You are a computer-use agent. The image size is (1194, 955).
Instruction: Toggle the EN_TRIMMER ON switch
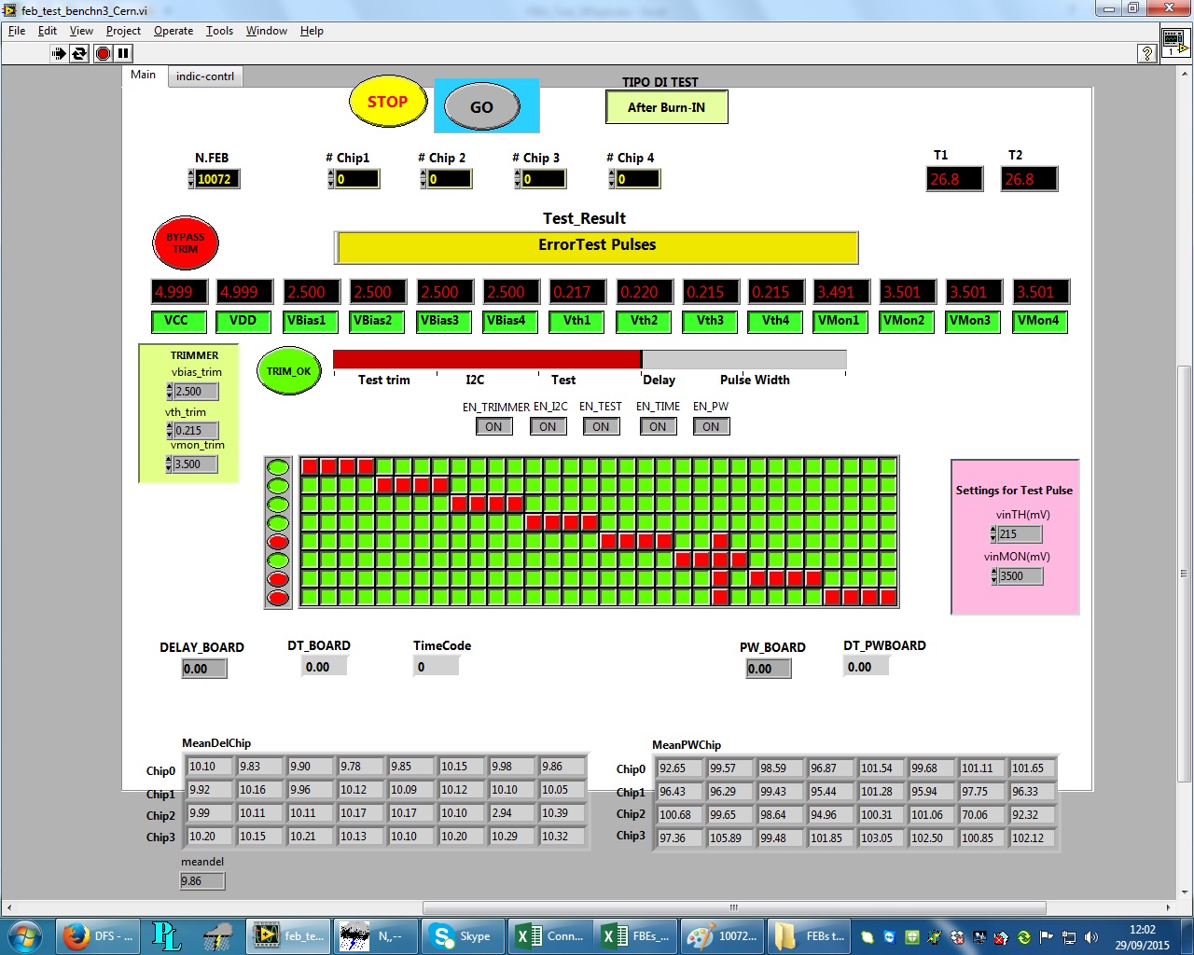[493, 426]
